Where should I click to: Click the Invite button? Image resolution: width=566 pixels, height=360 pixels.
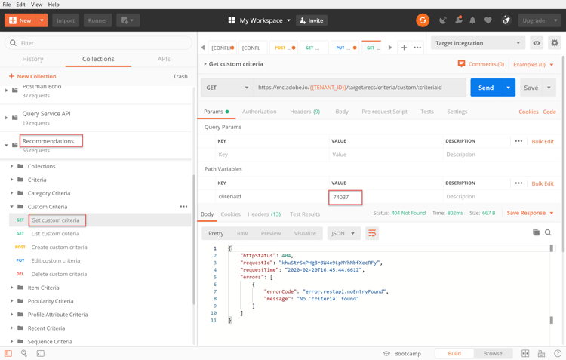click(312, 20)
